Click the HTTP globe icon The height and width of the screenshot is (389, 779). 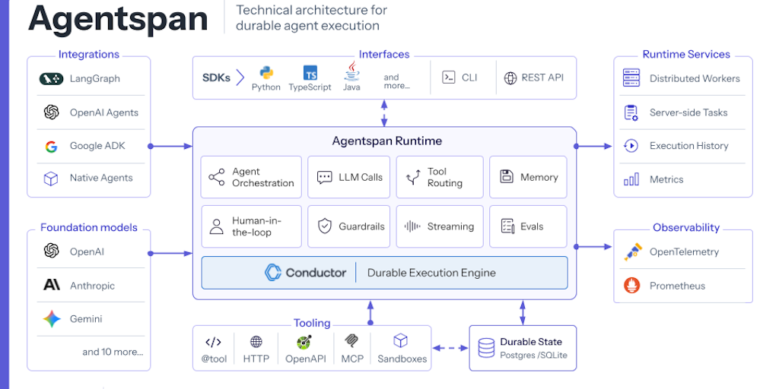[256, 341]
